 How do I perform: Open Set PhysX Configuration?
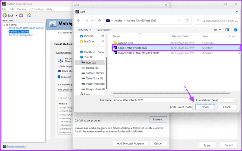coord(21,35)
